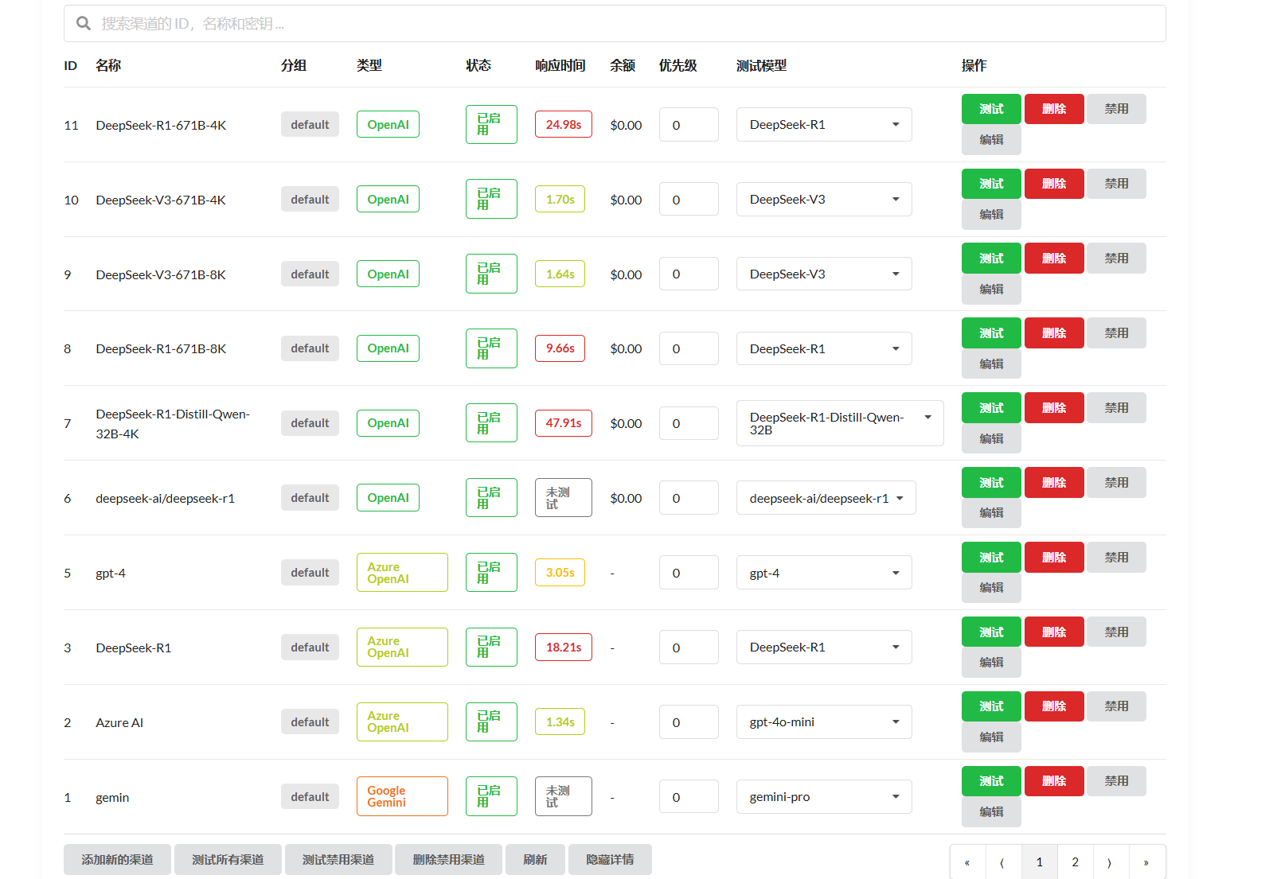
Task: Click the search magnifier icon
Action: click(83, 24)
